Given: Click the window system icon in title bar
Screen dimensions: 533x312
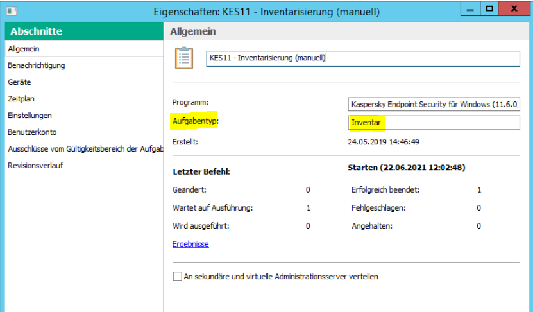Looking at the screenshot, I should (x=12, y=11).
